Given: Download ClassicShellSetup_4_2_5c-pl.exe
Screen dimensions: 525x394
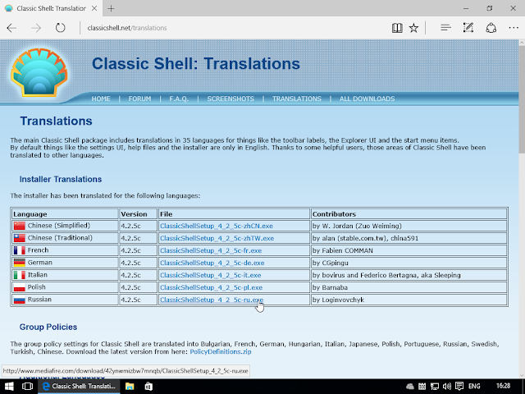Looking at the screenshot, I should (x=211, y=287).
